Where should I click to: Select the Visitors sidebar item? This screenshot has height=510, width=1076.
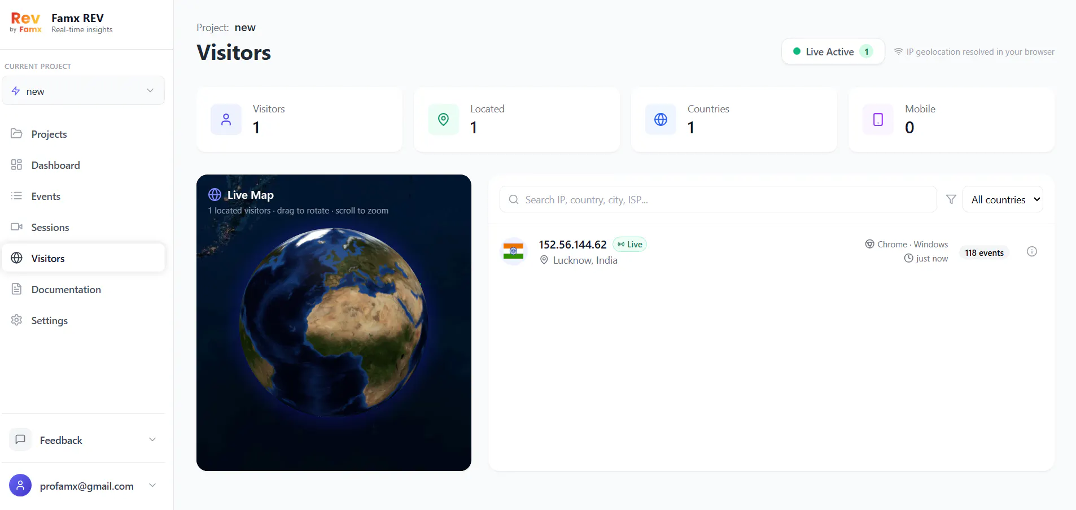click(x=84, y=258)
